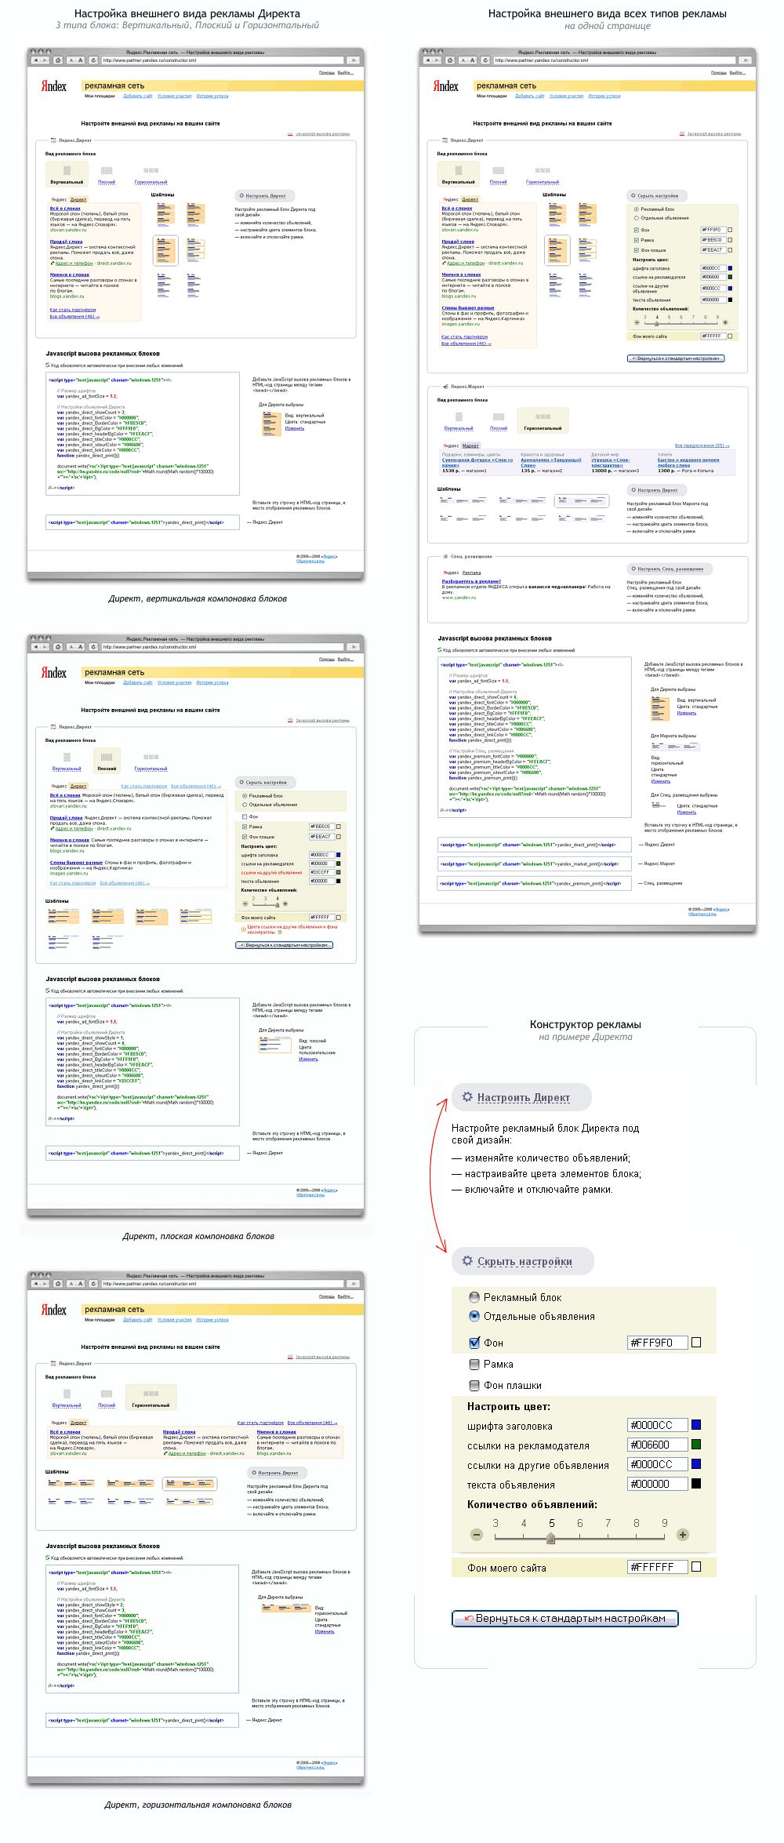Select 'Рекламный блок' radio in the enlarged constructor

pyautogui.click(x=474, y=1297)
